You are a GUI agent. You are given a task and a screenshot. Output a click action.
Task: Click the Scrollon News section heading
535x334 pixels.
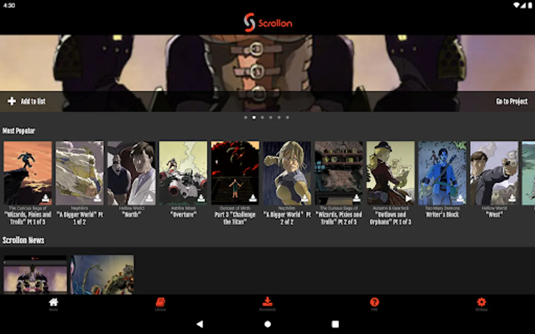pyautogui.click(x=23, y=240)
